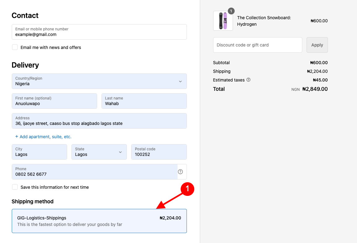Click the Estimated taxes info icon

[x=248, y=80]
